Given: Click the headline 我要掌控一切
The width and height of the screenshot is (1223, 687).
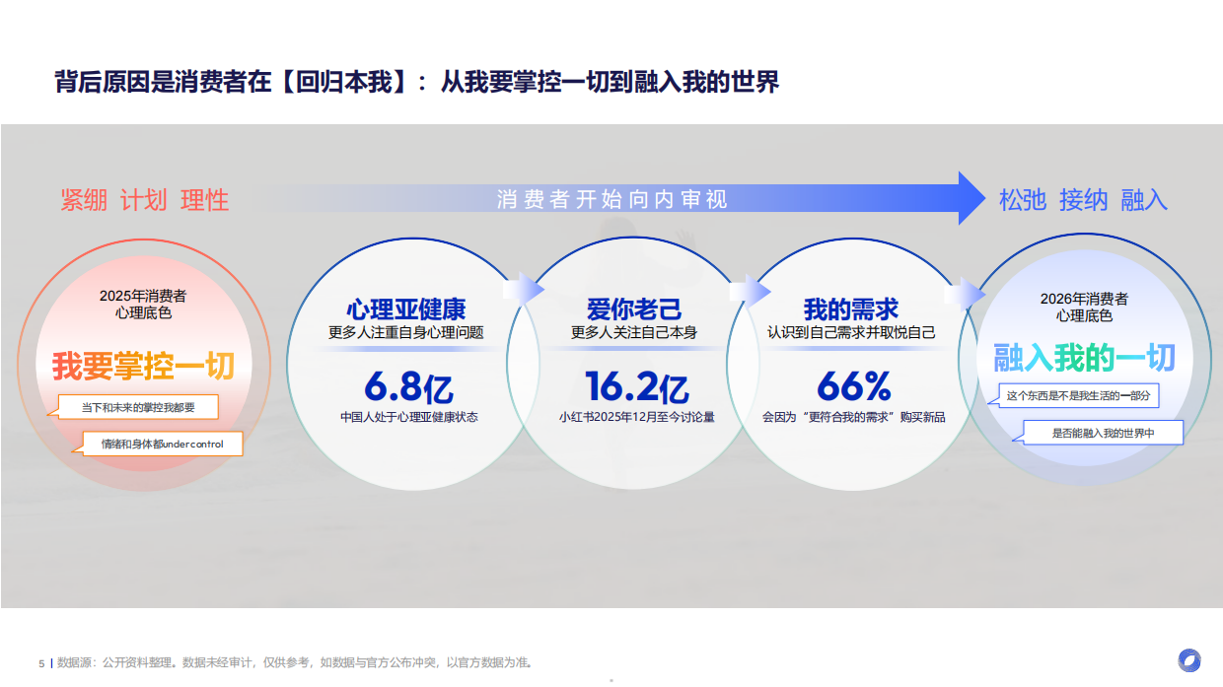Looking at the screenshot, I should click(144, 366).
